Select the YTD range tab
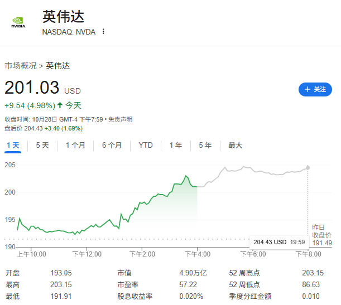 tap(146, 145)
